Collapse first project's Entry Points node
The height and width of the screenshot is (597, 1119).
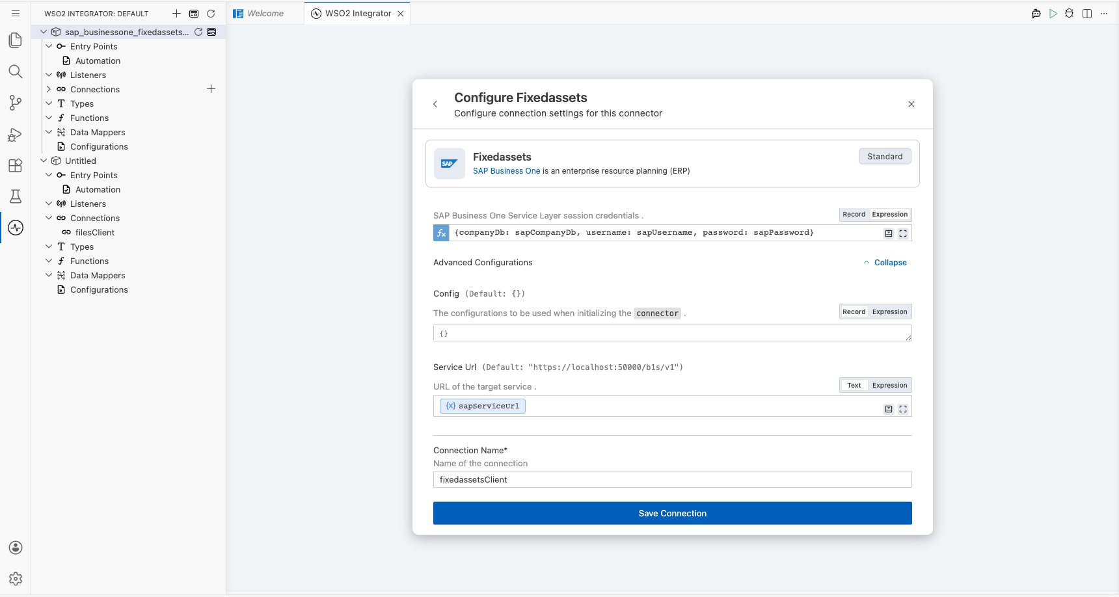click(49, 46)
